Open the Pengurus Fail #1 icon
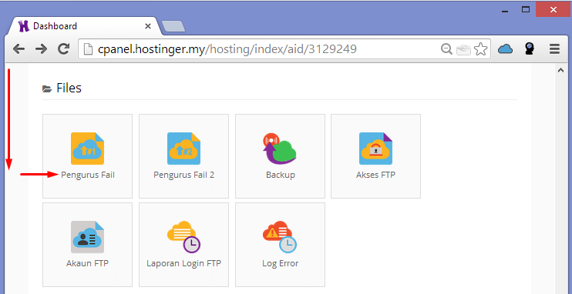This screenshot has width=572, height=294. coord(88,149)
